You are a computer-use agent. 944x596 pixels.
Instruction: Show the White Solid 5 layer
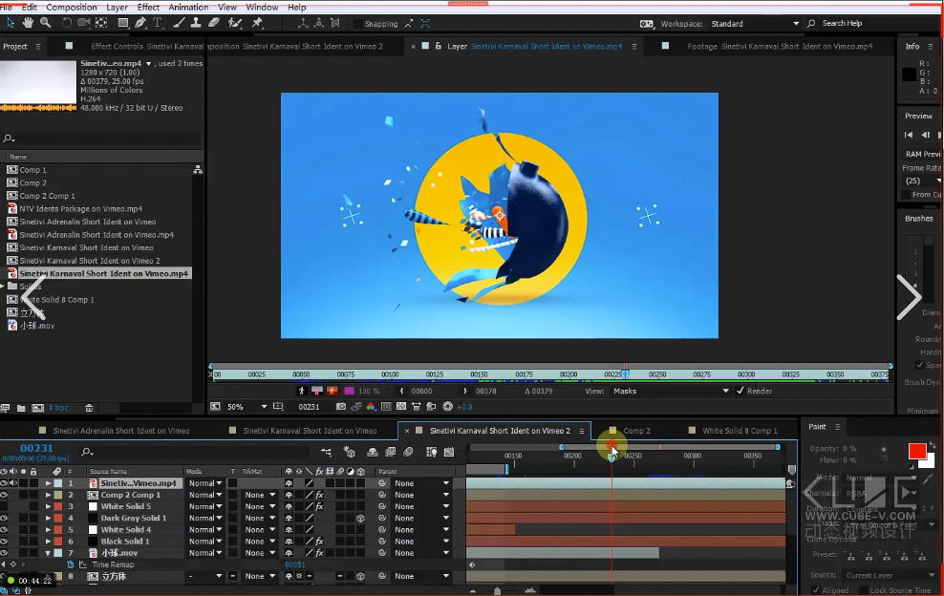pos(4,506)
